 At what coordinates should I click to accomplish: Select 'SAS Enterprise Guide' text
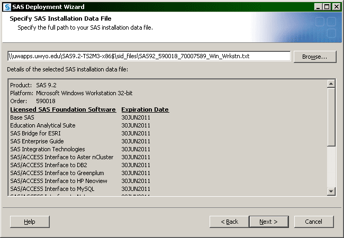pos(37,141)
